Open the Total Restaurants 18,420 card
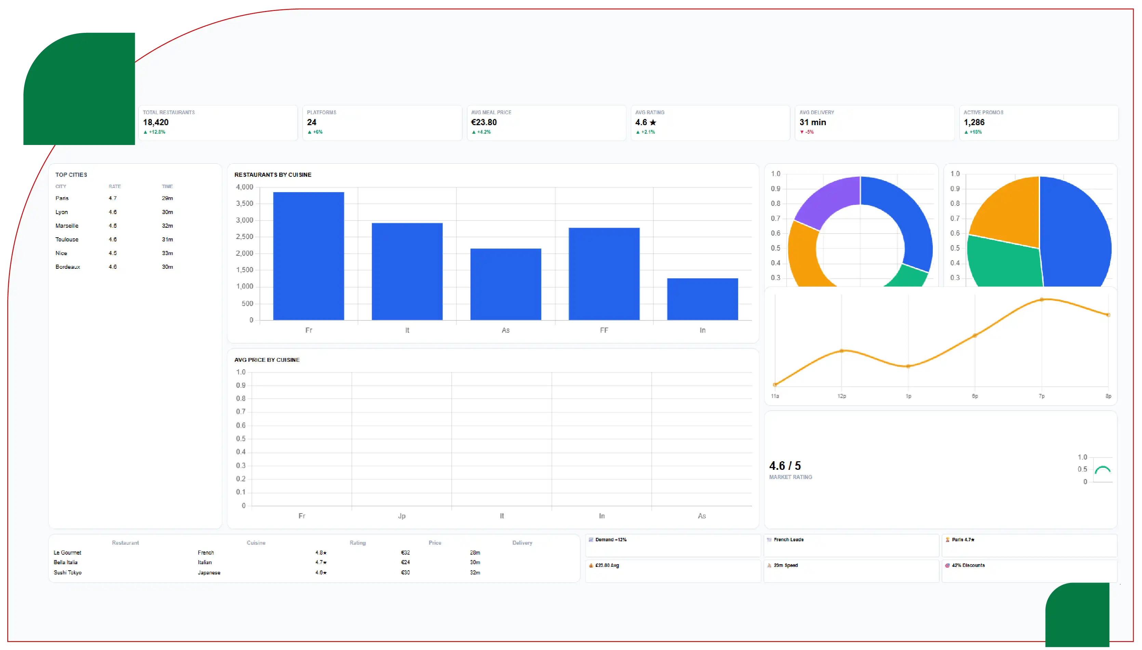Screen dimensions: 1142x650 218,123
